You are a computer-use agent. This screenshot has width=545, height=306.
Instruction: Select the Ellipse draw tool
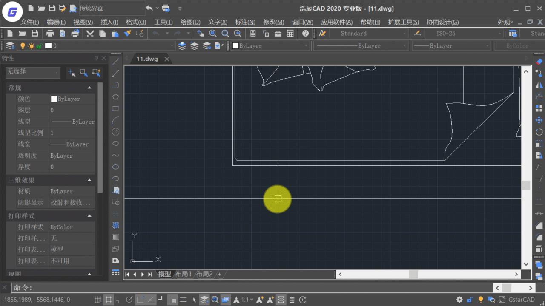pyautogui.click(x=115, y=167)
